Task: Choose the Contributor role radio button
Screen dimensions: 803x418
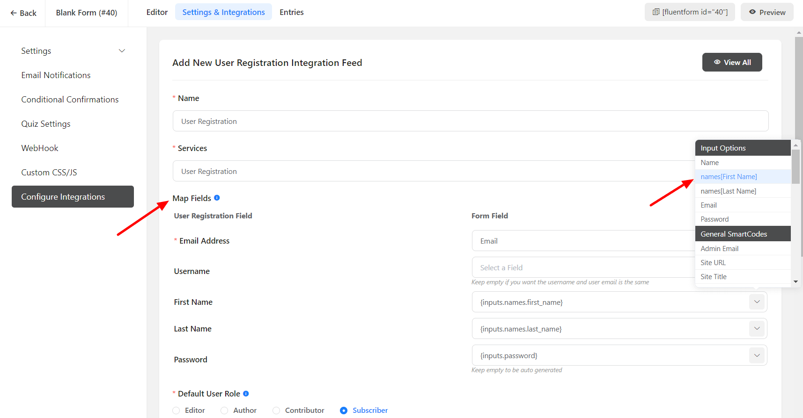Action: (x=276, y=411)
